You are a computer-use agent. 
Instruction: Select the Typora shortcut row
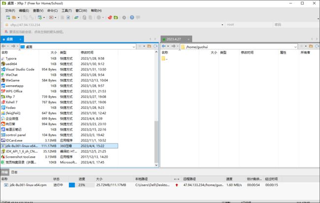59,59
